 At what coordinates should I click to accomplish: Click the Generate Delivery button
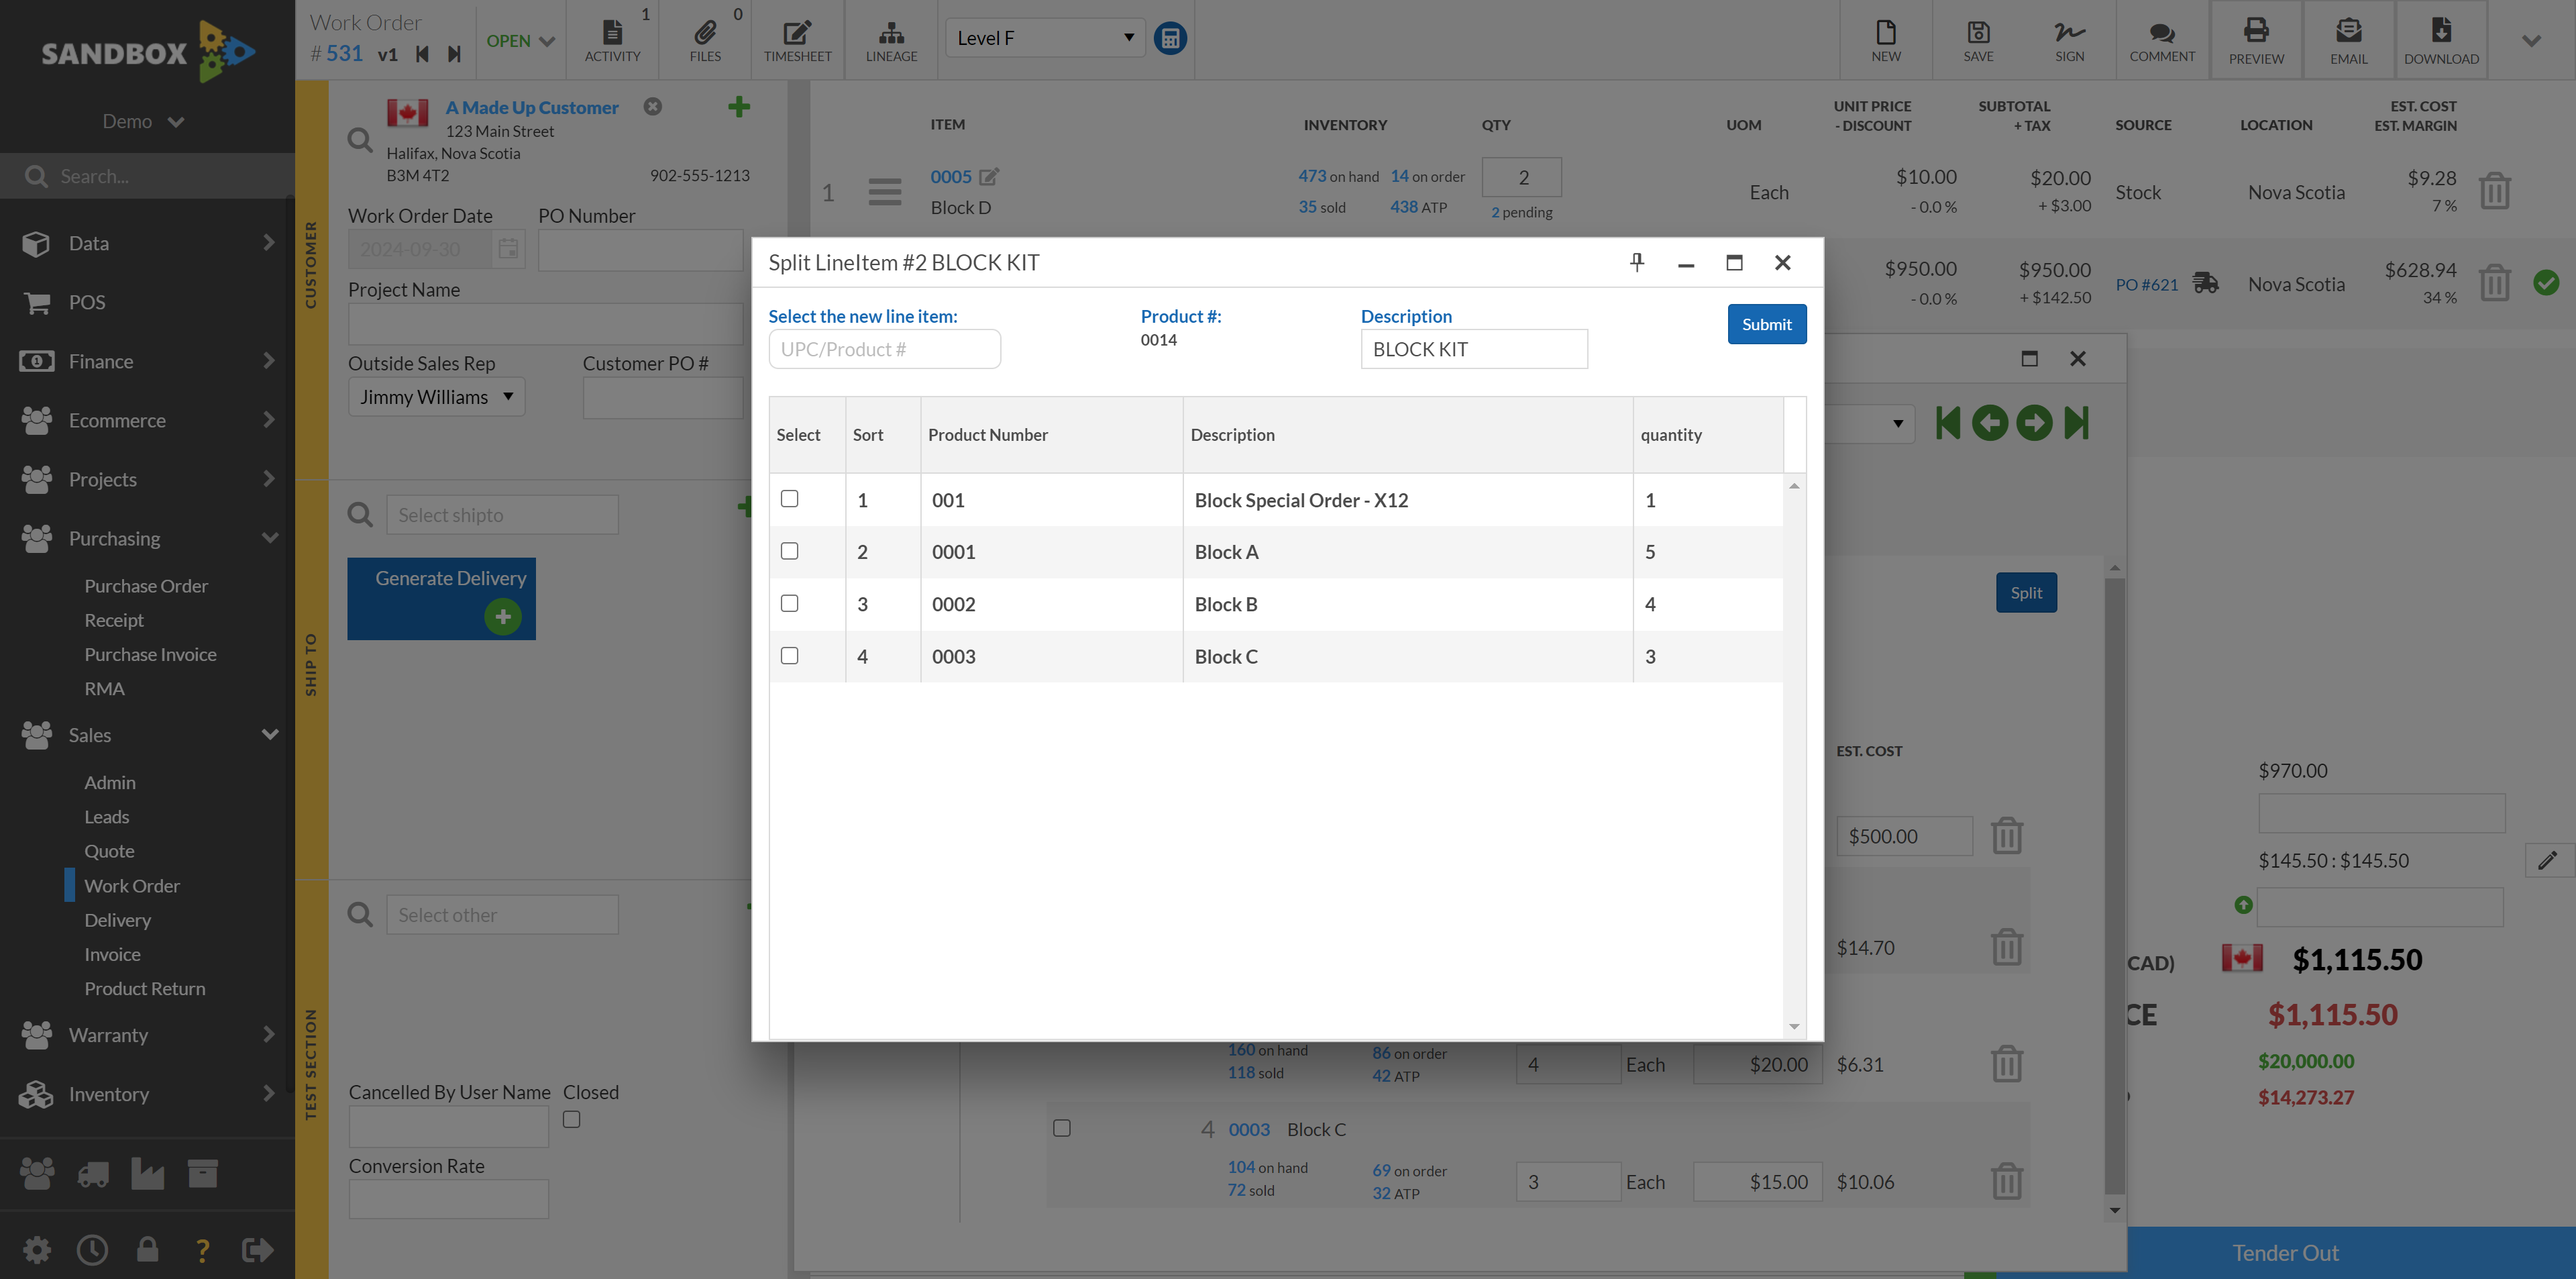pyautogui.click(x=441, y=598)
